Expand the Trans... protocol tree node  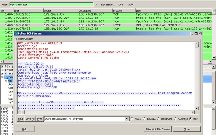click(x=3, y=74)
